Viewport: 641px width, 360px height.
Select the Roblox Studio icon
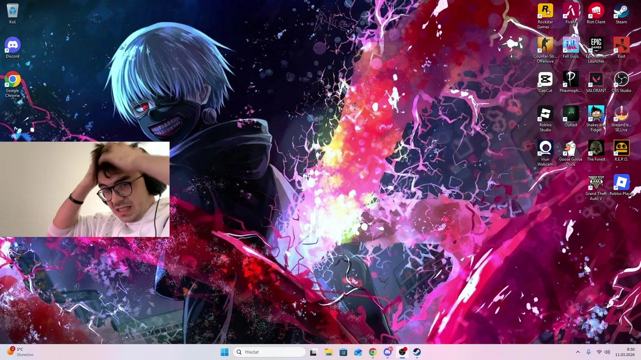pyautogui.click(x=545, y=119)
